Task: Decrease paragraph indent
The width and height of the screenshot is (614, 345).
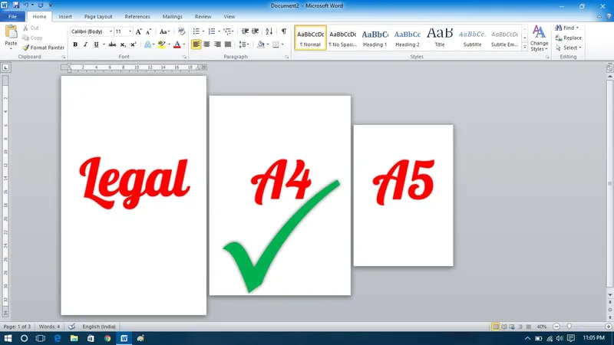Action: (245, 31)
